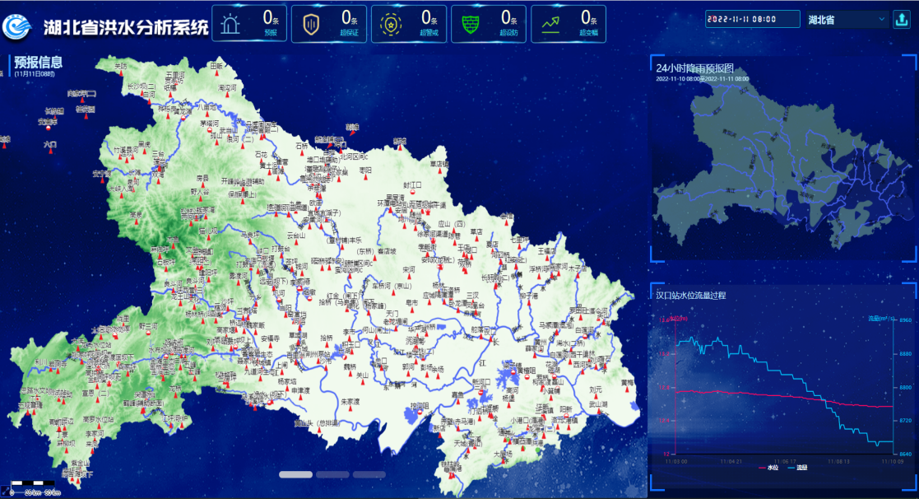Click the system logo beside 湖北省洪水分析系统

[19, 26]
